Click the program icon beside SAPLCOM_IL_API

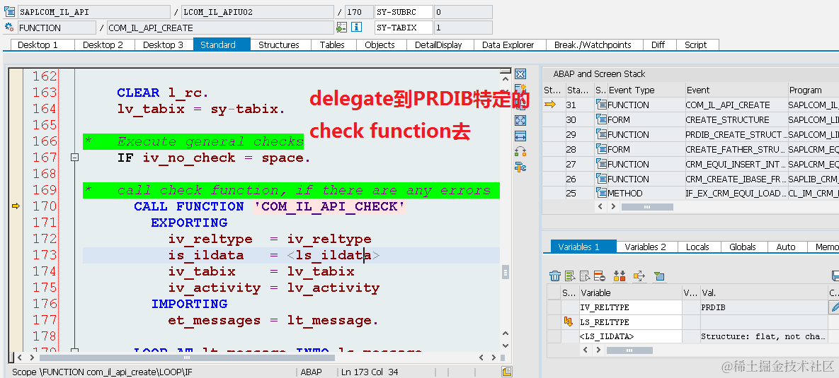click(9, 11)
